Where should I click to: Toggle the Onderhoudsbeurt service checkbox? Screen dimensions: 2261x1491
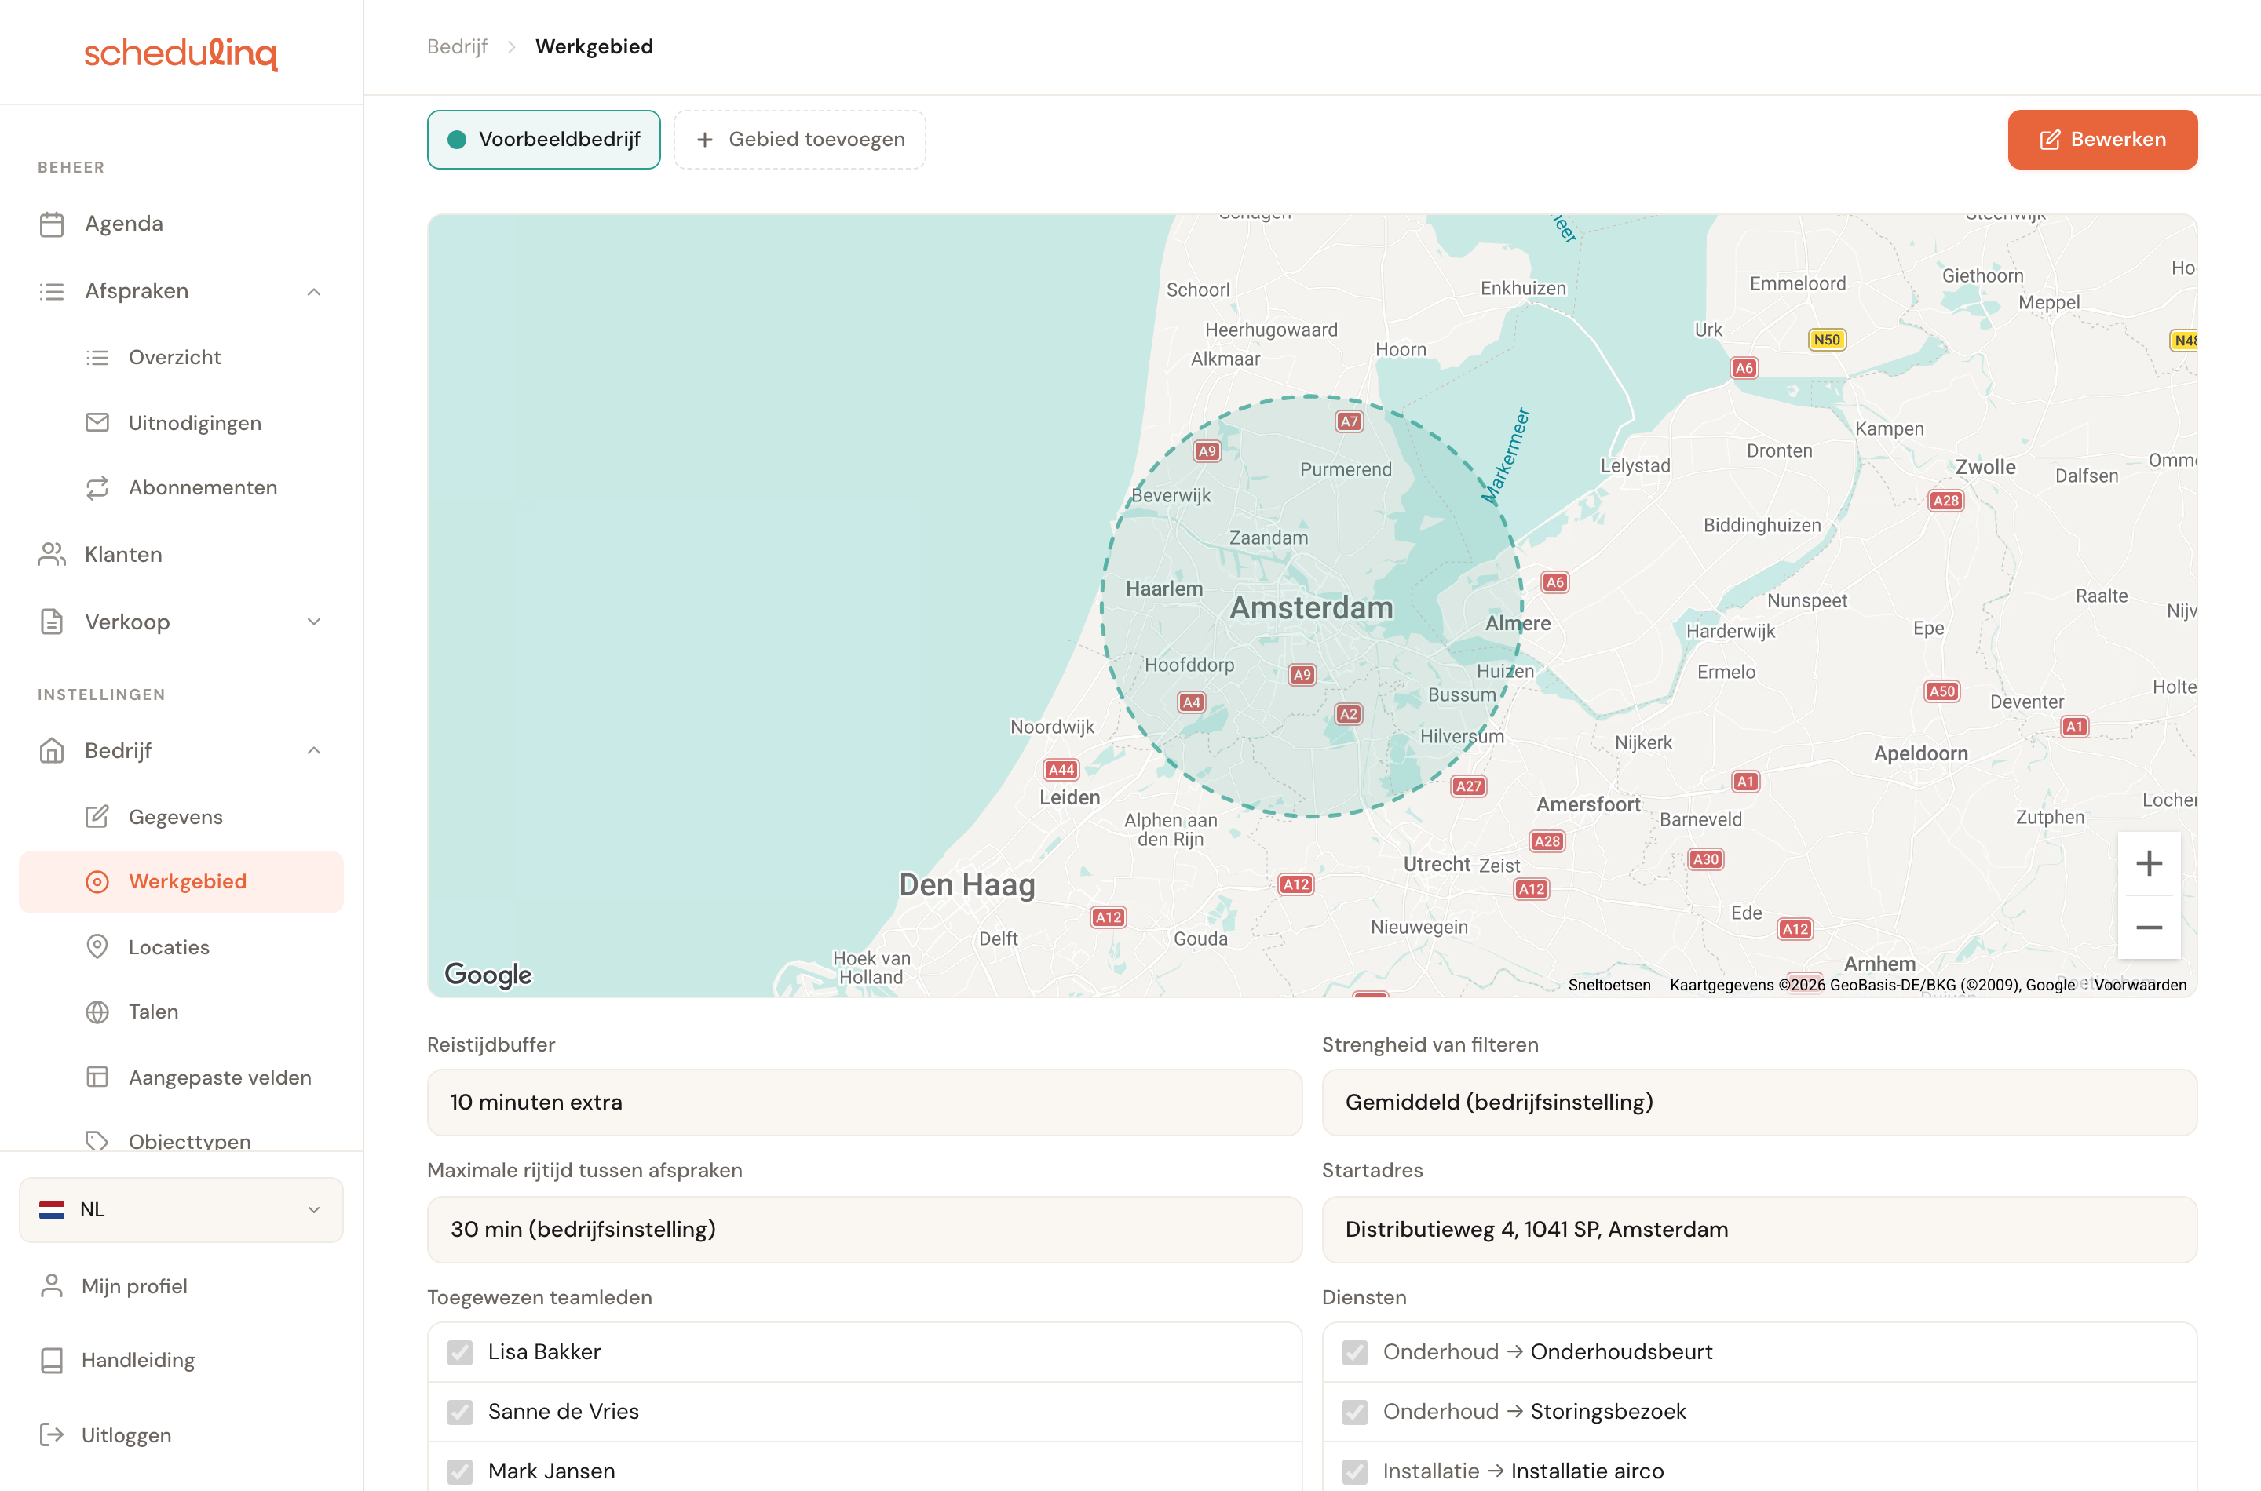coord(1356,1352)
